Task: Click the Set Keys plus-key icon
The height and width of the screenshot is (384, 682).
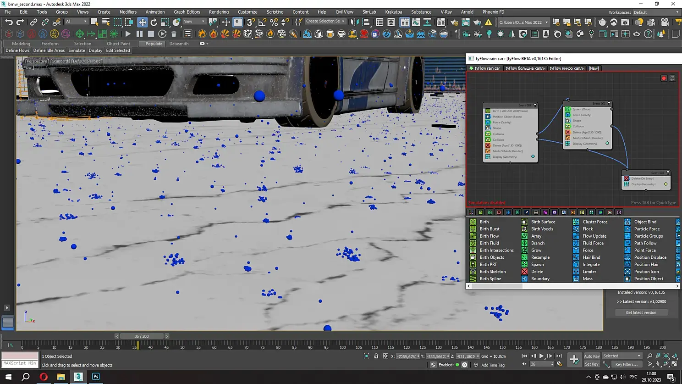Action: tap(574, 360)
